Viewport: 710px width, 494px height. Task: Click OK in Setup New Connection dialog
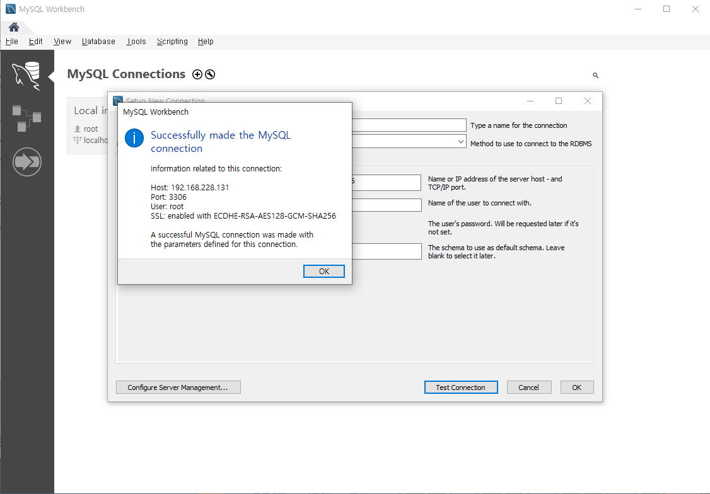577,388
